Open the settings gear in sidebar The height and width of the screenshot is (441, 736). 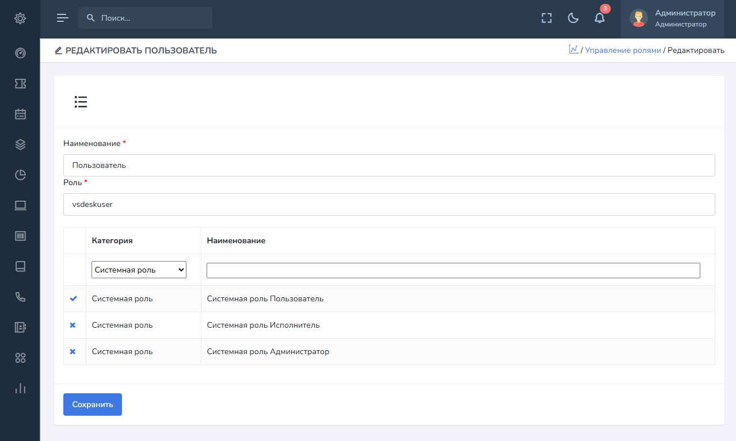[x=20, y=18]
